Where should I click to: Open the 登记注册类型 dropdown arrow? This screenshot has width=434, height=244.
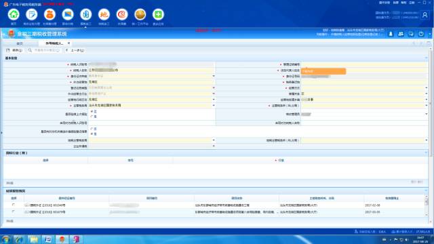(x=214, y=87)
